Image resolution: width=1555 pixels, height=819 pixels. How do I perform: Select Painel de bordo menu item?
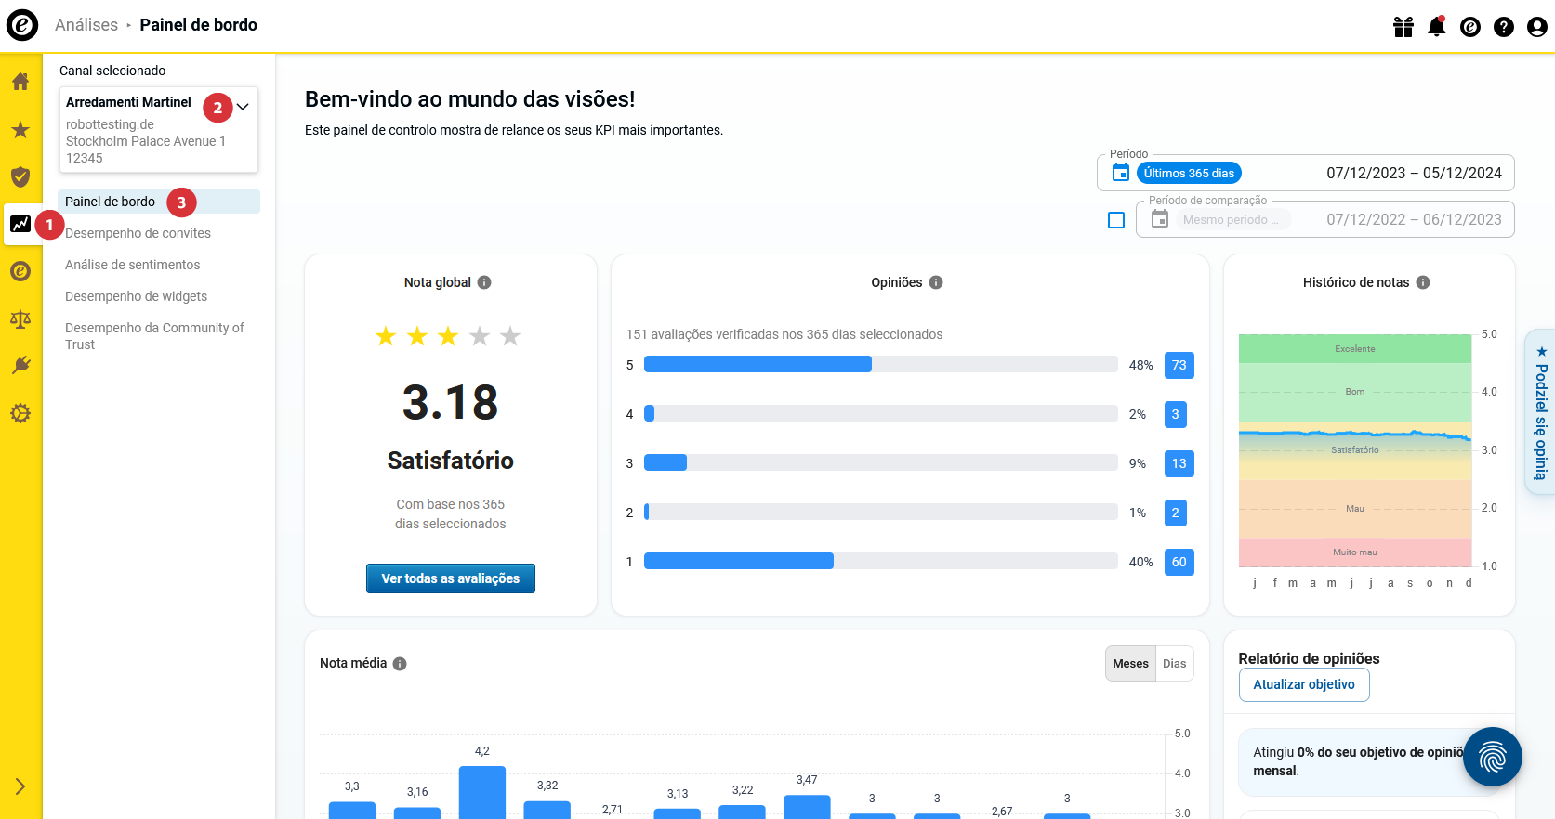(159, 201)
